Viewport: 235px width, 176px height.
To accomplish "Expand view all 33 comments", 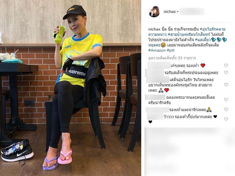I will click(x=172, y=58).
